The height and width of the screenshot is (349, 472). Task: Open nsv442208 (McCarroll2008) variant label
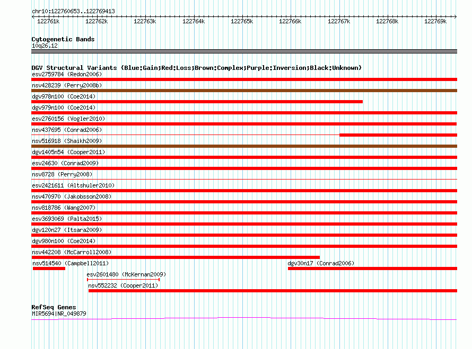tap(72, 252)
